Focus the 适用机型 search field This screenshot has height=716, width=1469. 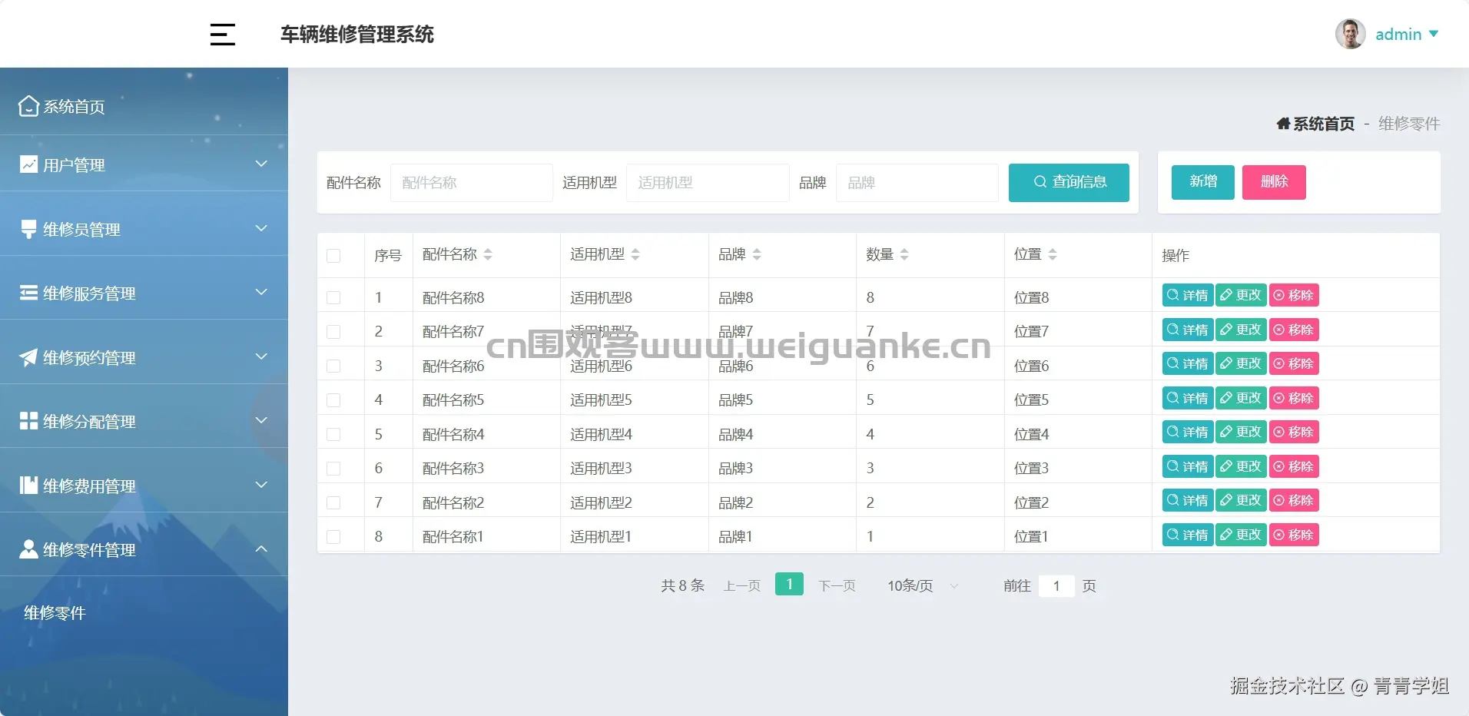coord(708,183)
